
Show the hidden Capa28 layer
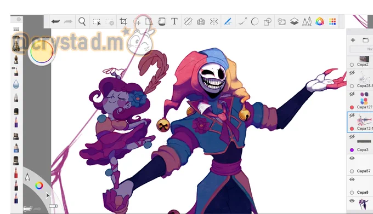352,73
